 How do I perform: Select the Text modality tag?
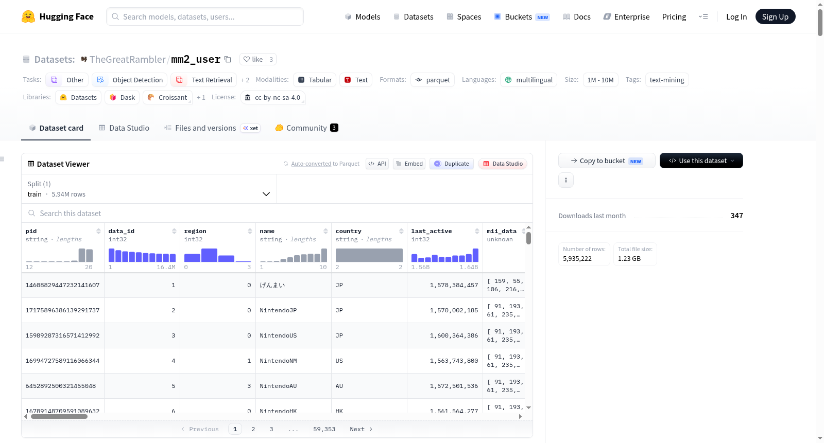pyautogui.click(x=356, y=80)
